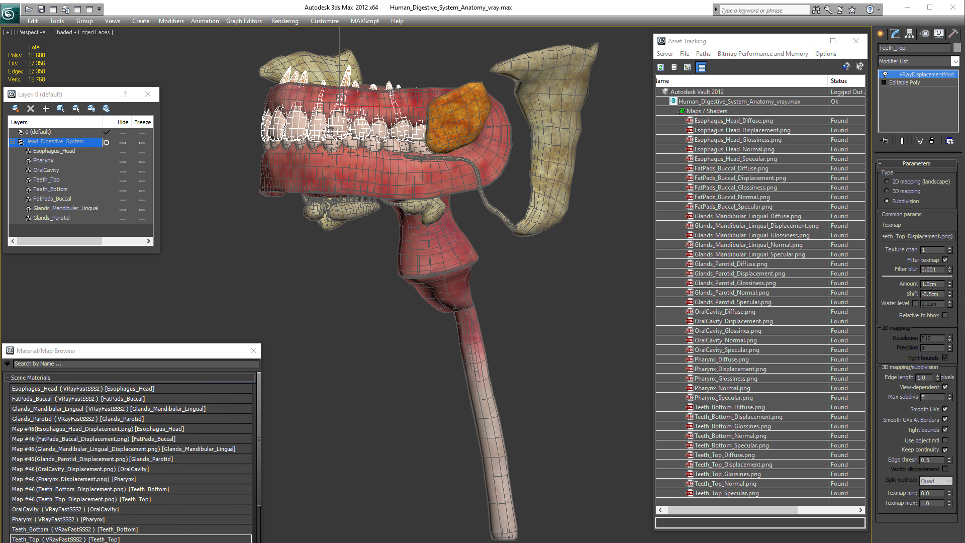Viewport: 965px width, 543px height.
Task: Click list view icon in Asset Tracking
Action: pos(674,67)
